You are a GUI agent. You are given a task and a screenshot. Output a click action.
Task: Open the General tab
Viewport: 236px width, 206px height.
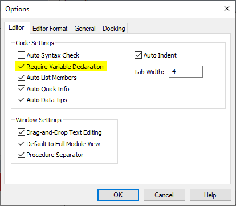pos(85,29)
